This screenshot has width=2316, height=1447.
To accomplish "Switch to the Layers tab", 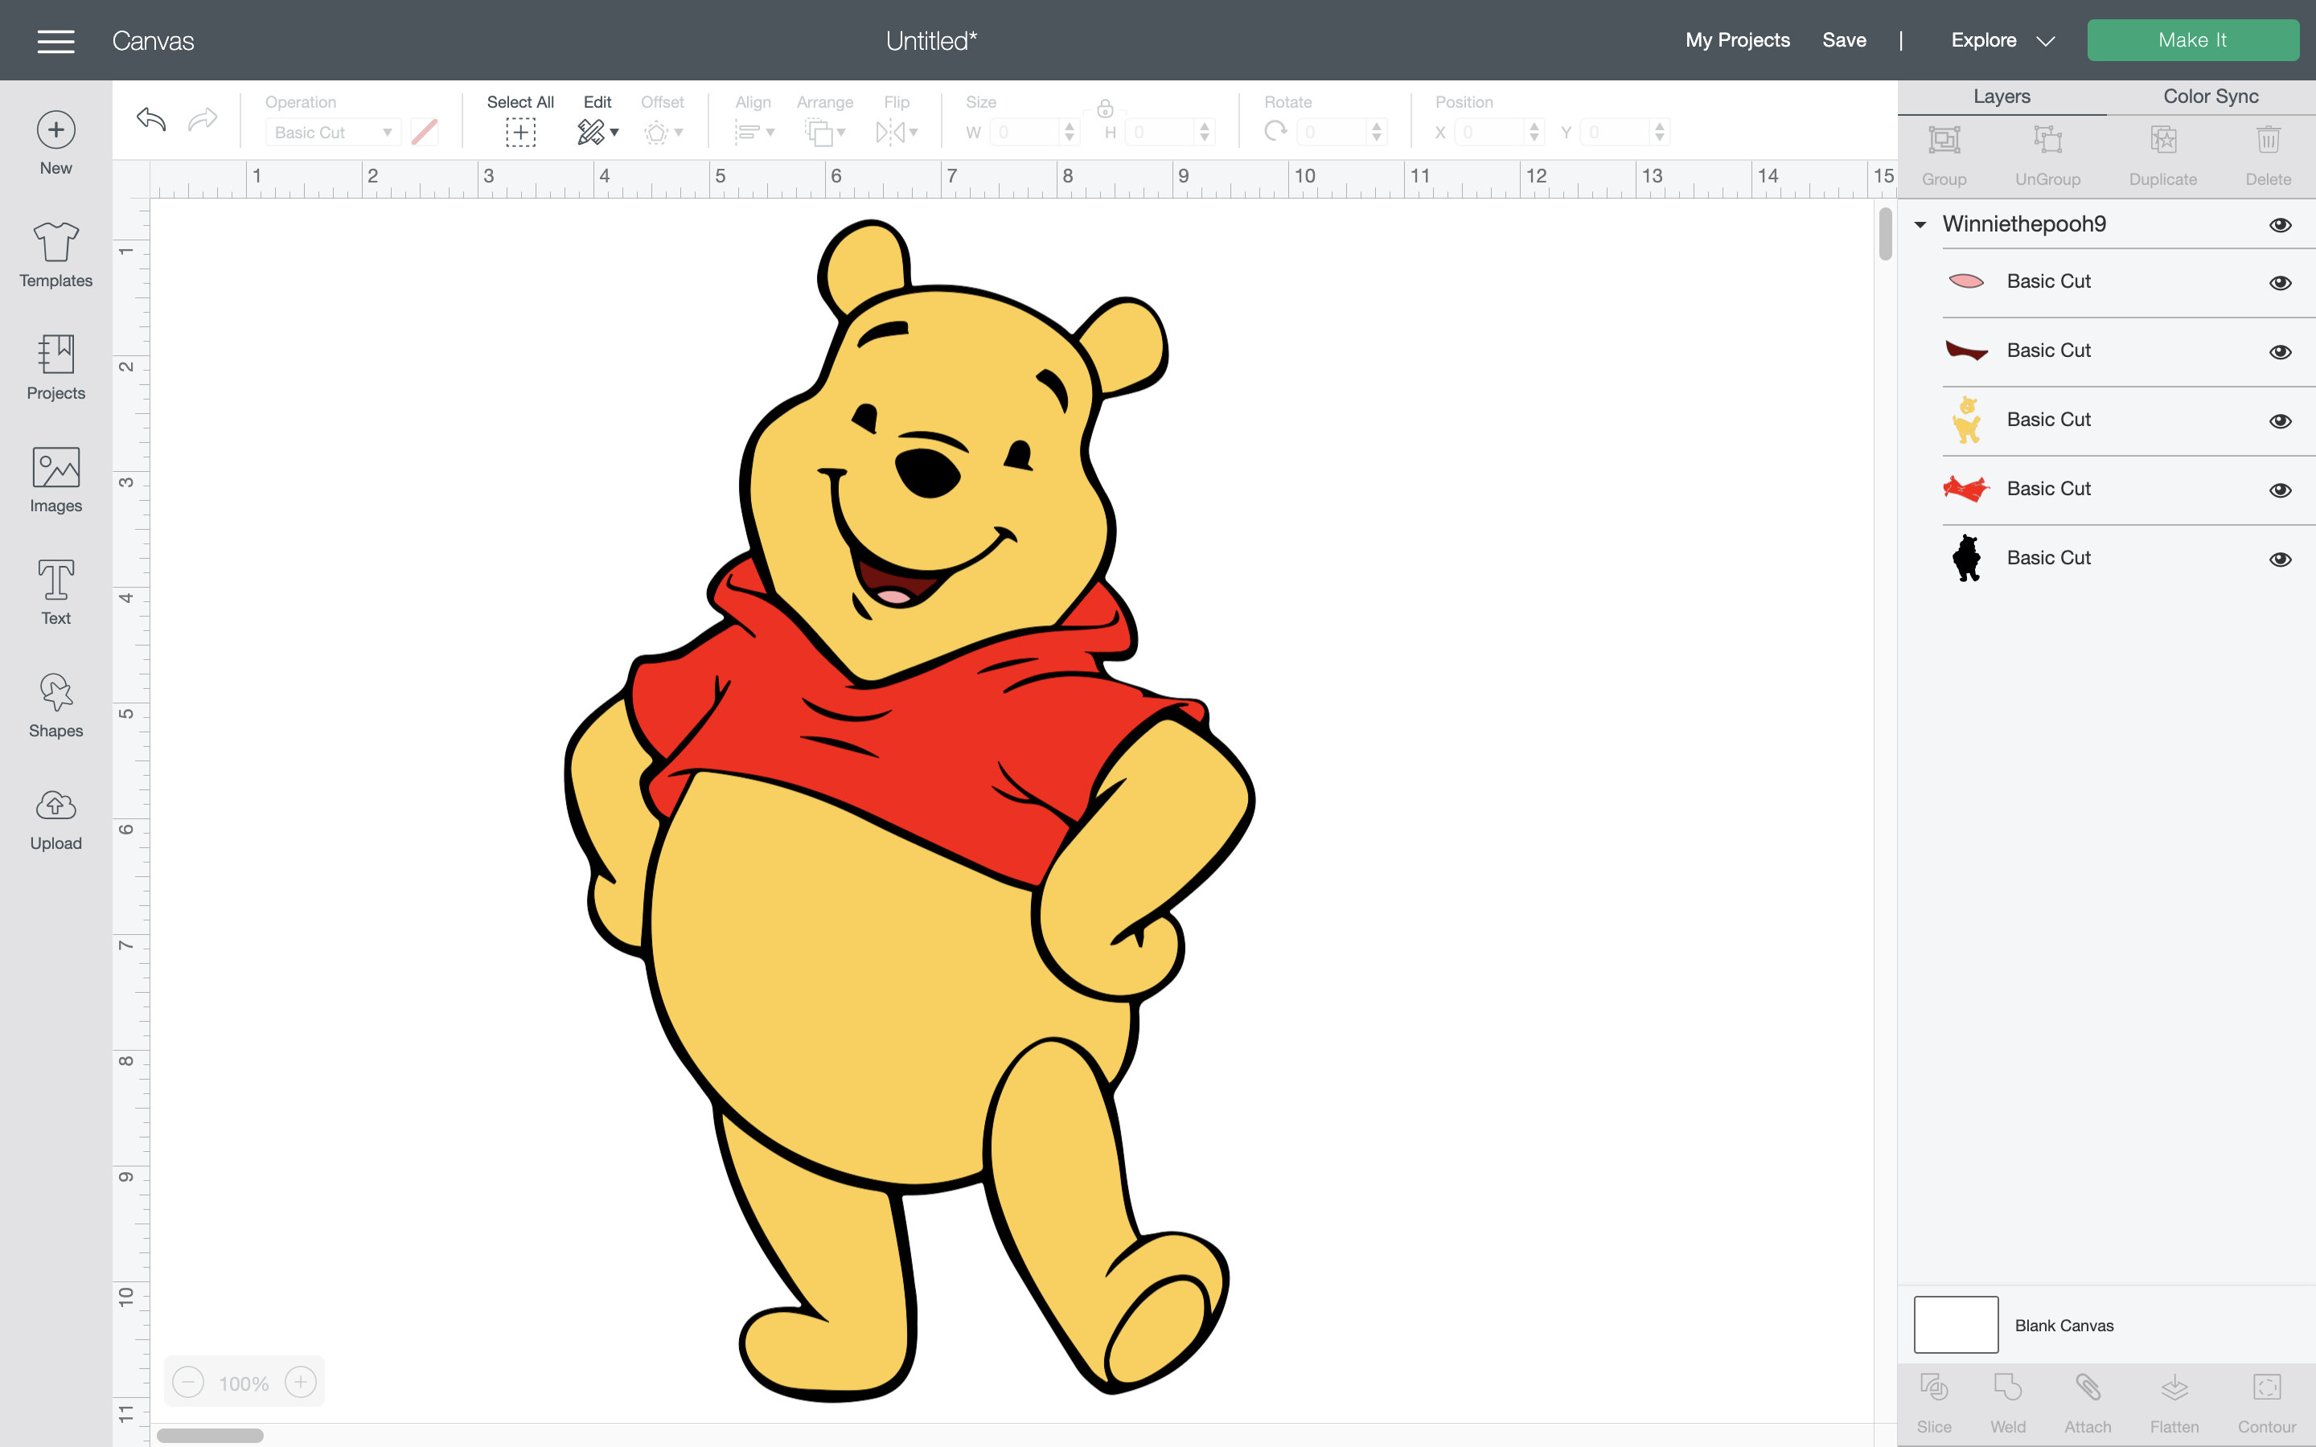I will 2001,96.
